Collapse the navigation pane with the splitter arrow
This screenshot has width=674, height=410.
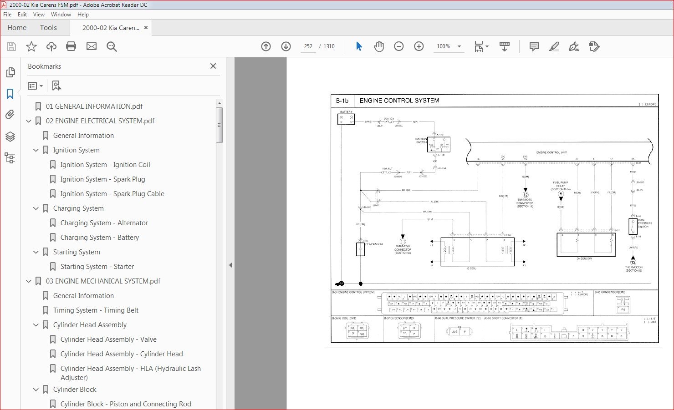pos(230,265)
